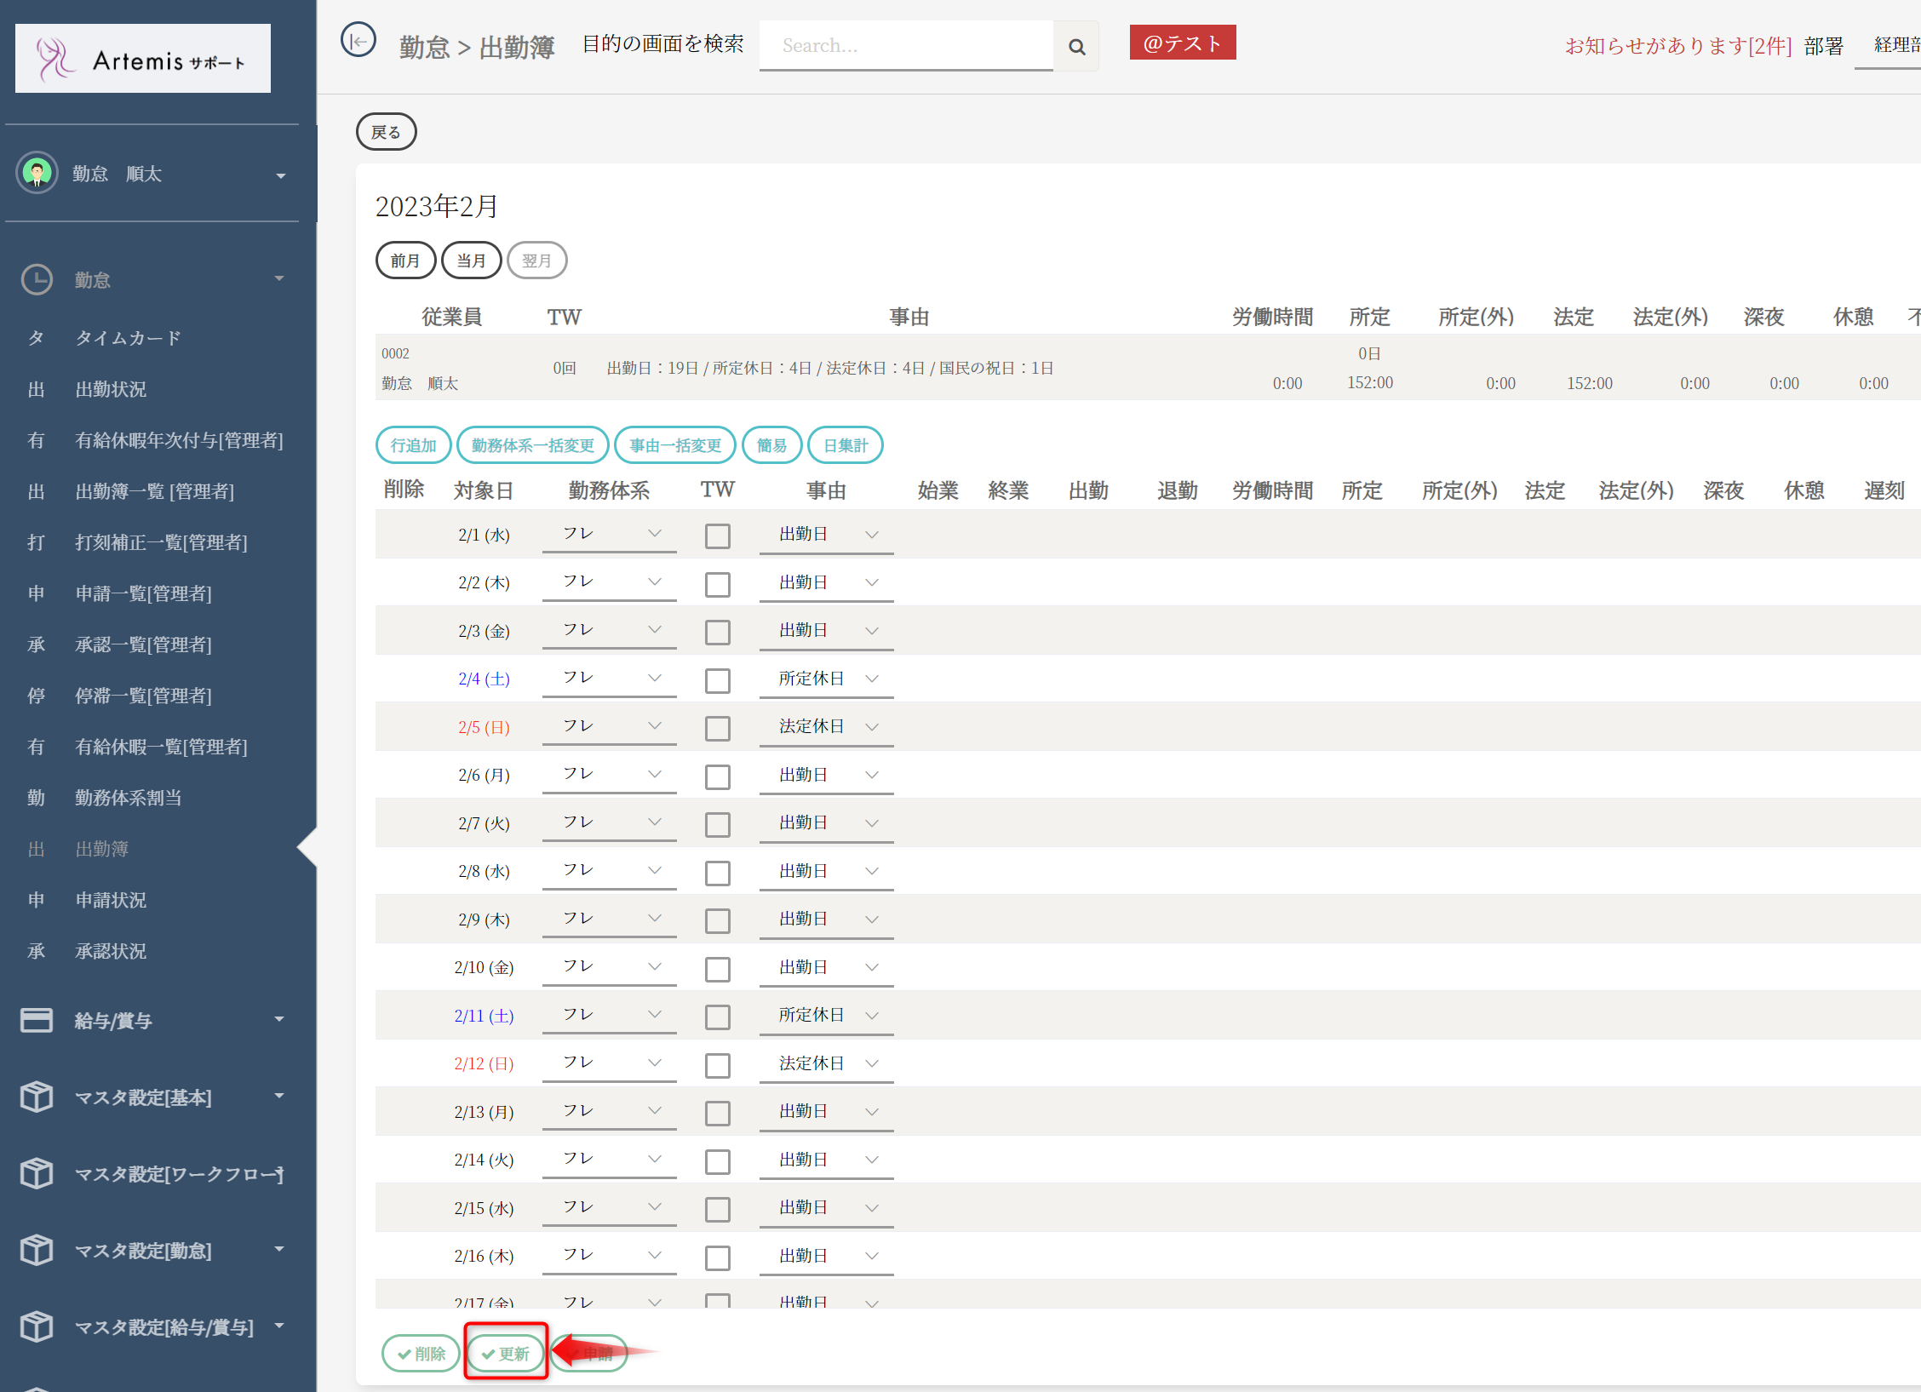Click the box icon for マスタ設定[勤怠]

[37, 1250]
